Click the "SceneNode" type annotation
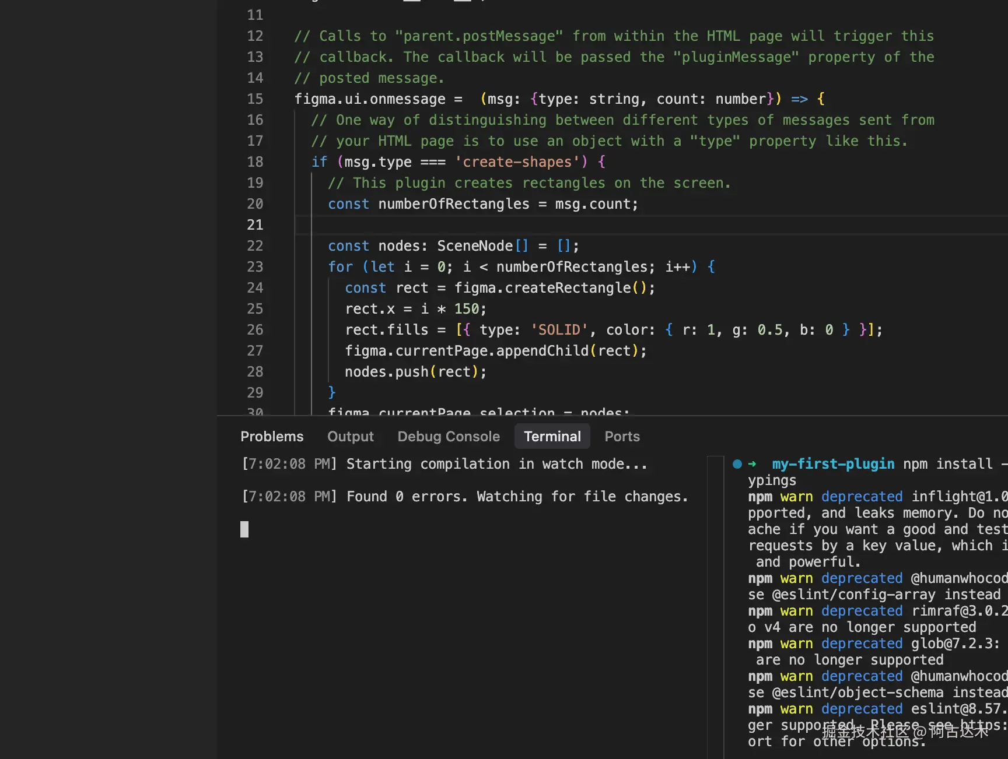The width and height of the screenshot is (1008, 759). point(475,246)
